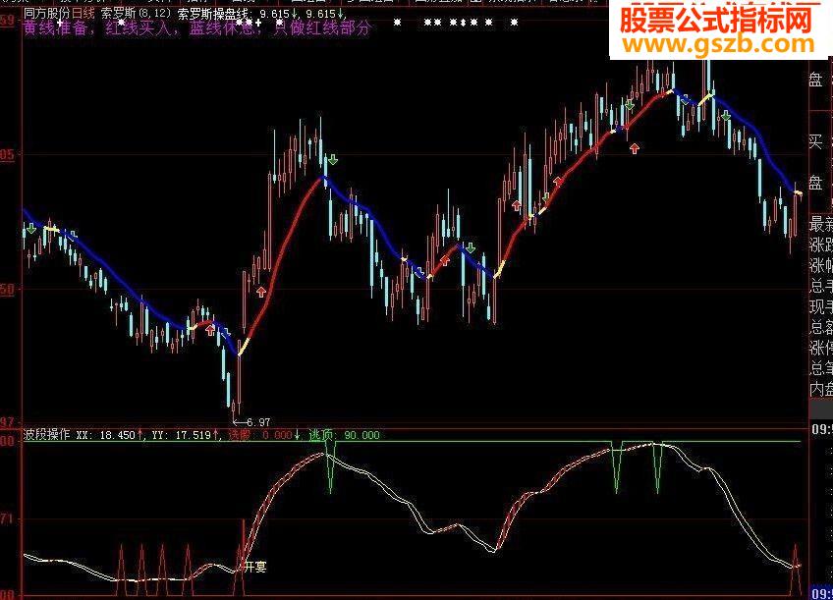Click the 涨幅 row in quote panel

[821, 265]
